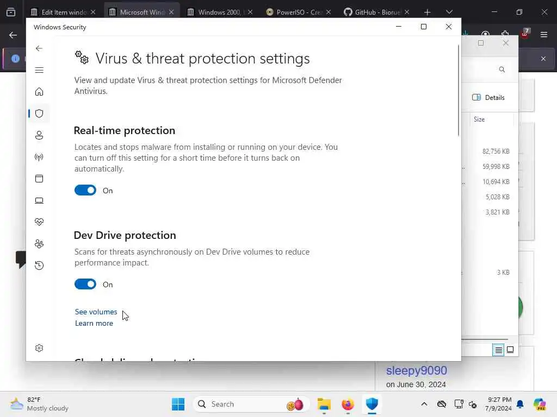The height and width of the screenshot is (417, 557).
Task: Open Firewall & network protection icon
Action: click(39, 157)
